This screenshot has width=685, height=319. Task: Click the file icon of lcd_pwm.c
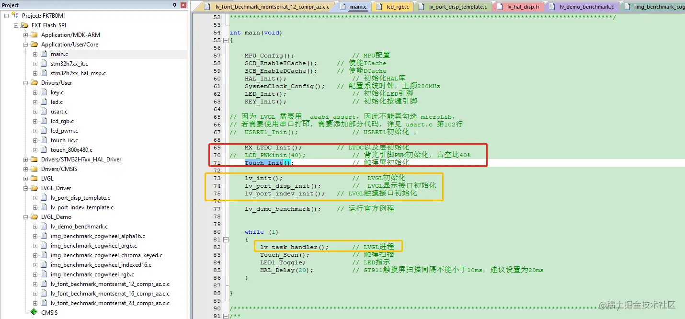tap(44, 130)
